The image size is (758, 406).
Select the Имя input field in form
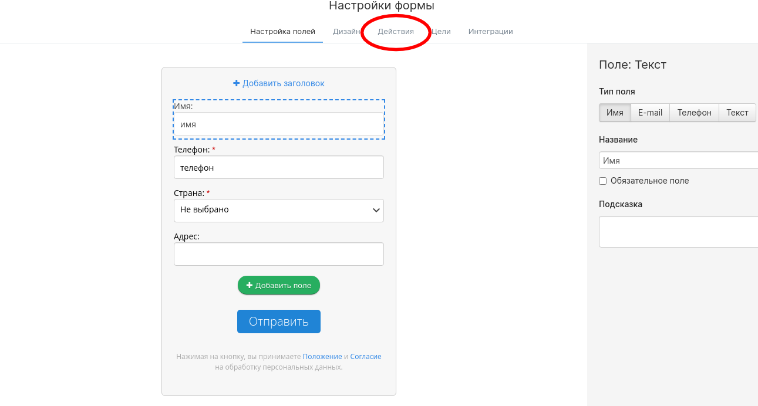pos(279,124)
